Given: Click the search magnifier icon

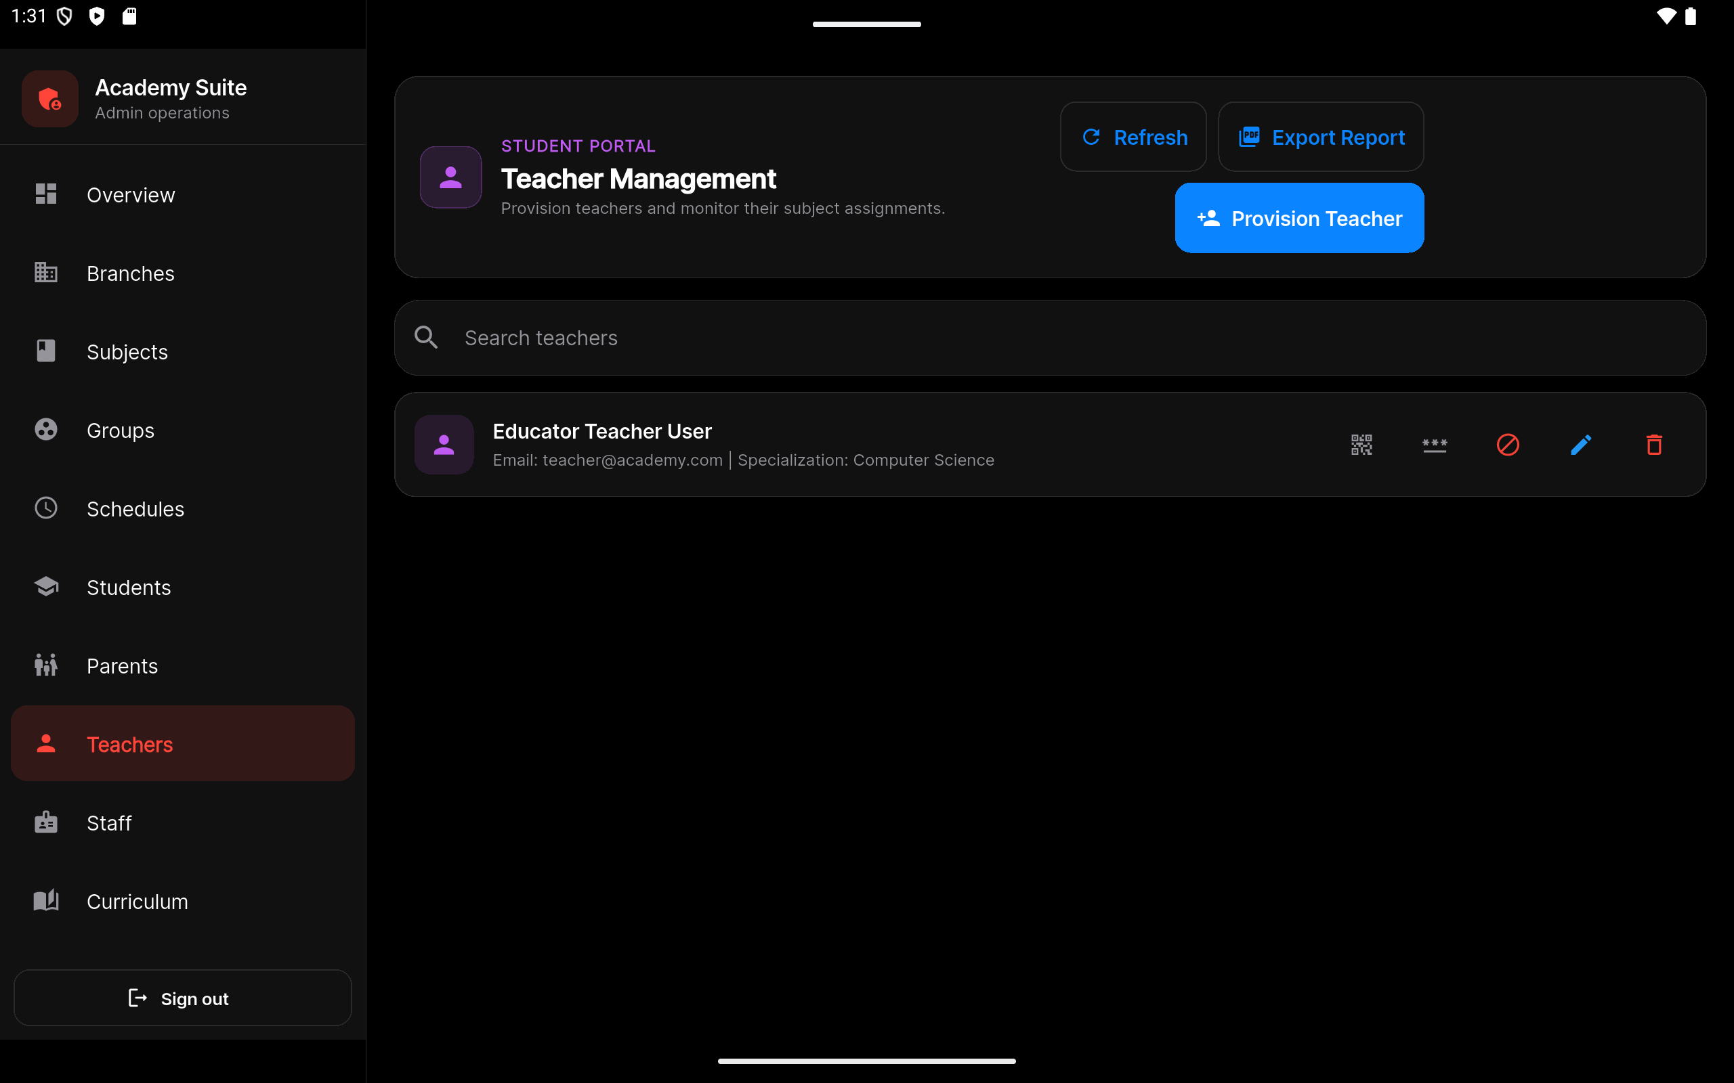Looking at the screenshot, I should pos(426,337).
